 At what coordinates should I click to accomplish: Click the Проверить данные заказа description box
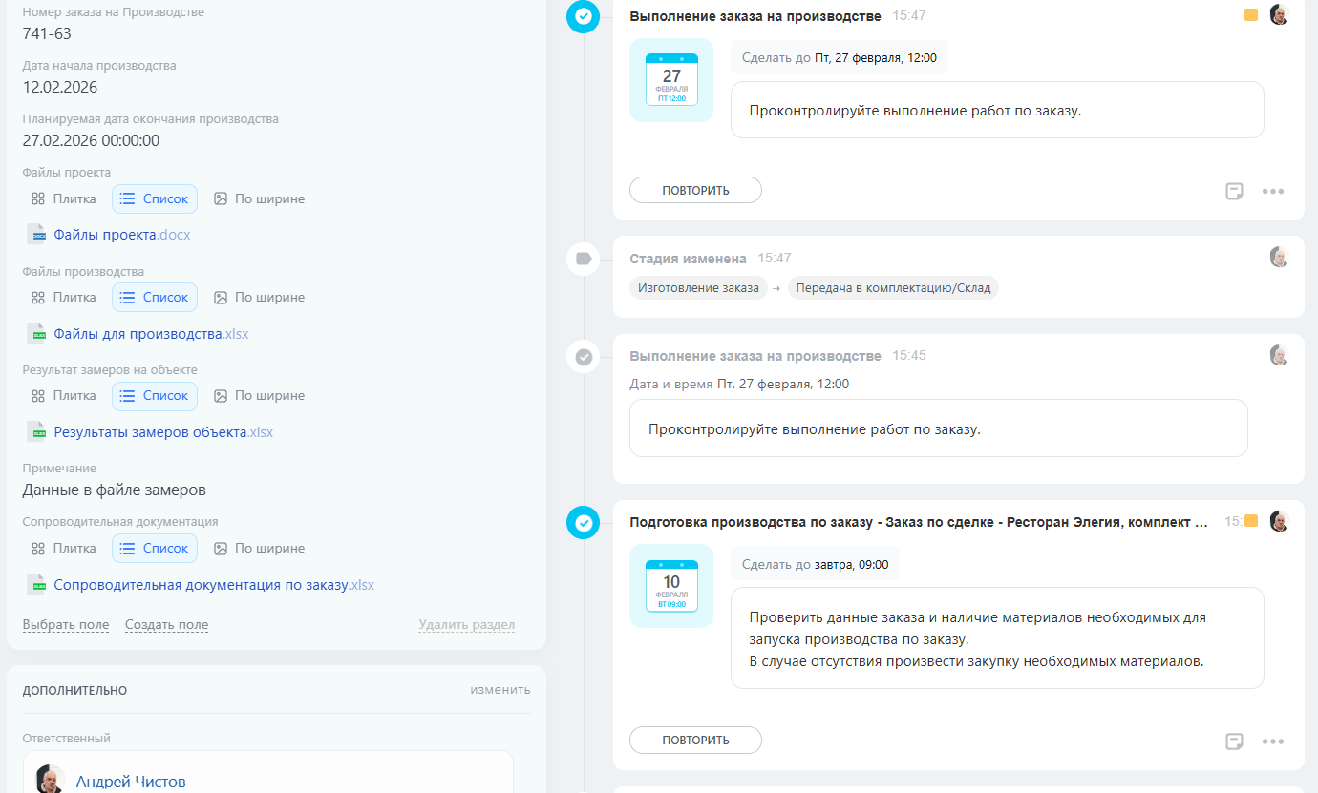point(997,638)
